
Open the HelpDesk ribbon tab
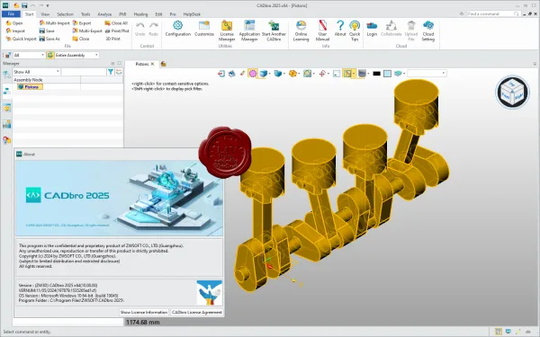pyautogui.click(x=192, y=14)
